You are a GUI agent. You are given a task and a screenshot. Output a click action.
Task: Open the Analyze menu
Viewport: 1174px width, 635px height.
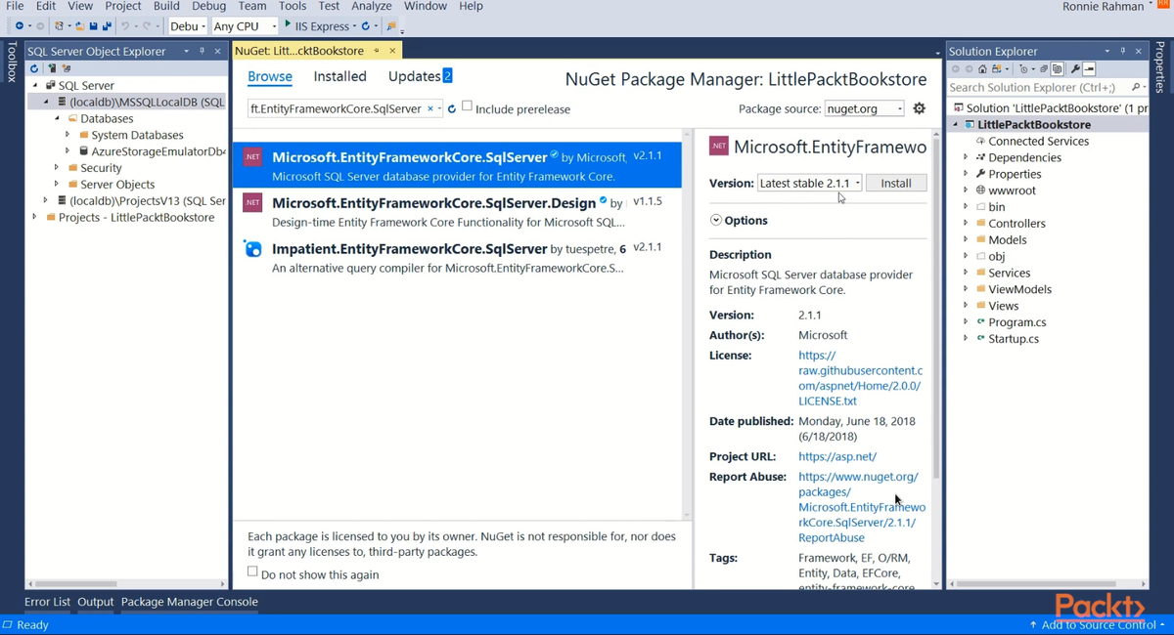pyautogui.click(x=372, y=6)
